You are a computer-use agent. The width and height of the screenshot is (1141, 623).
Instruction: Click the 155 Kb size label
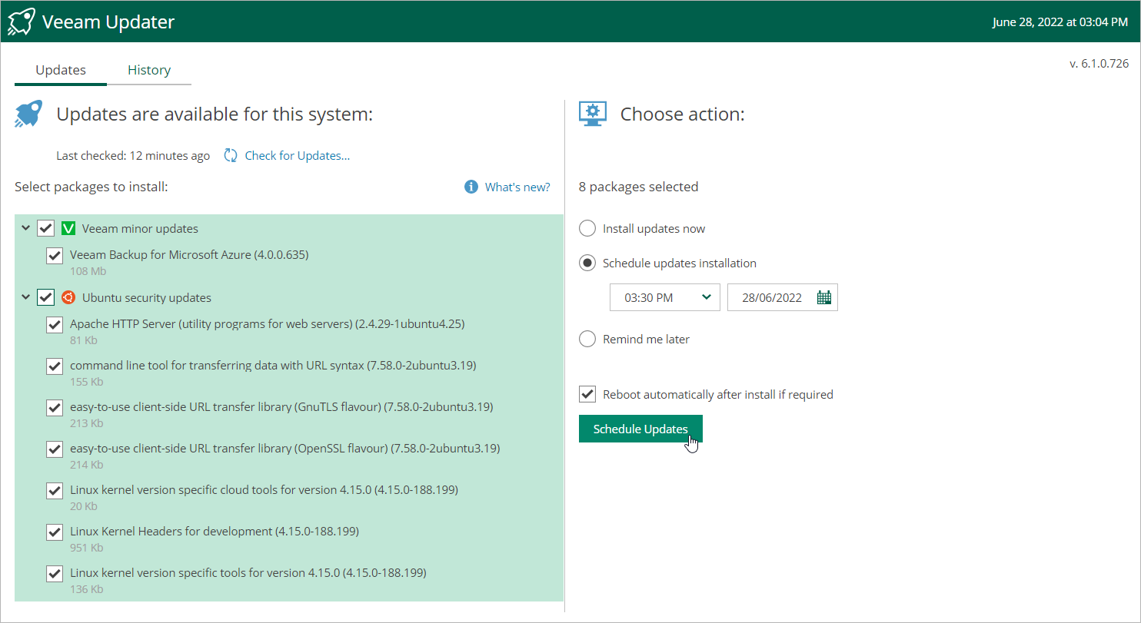tap(87, 382)
